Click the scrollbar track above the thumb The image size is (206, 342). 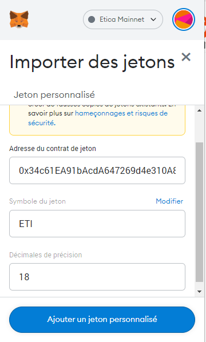tap(199, 128)
